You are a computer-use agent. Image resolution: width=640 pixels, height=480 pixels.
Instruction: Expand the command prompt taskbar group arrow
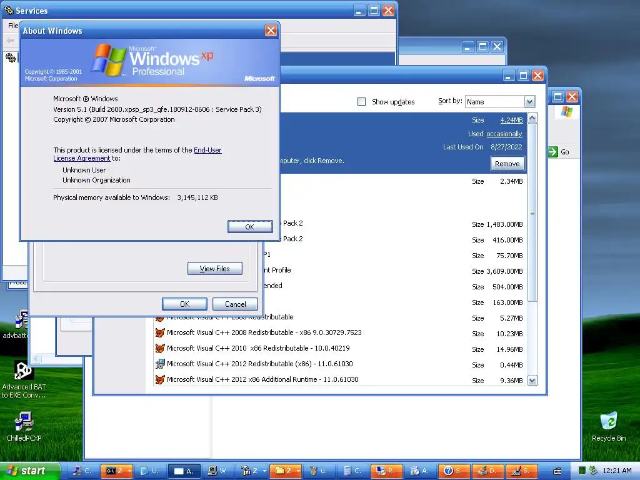tap(129, 471)
